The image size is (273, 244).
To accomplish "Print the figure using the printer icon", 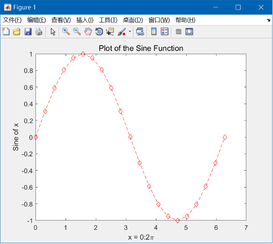I will pos(39,32).
